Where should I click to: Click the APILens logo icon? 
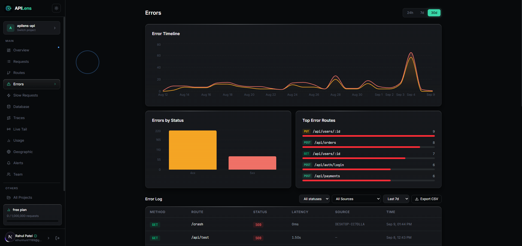click(x=9, y=8)
